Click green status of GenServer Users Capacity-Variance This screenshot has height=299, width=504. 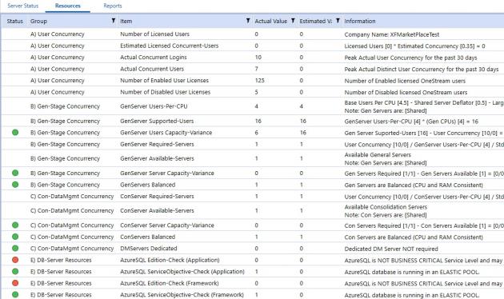tap(15, 133)
